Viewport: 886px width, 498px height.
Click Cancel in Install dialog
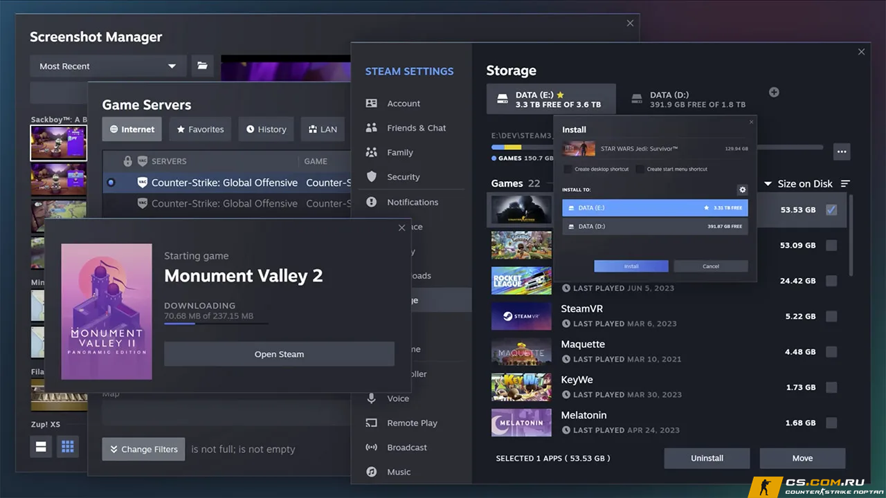point(711,266)
